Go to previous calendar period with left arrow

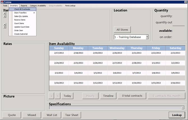(51, 96)
